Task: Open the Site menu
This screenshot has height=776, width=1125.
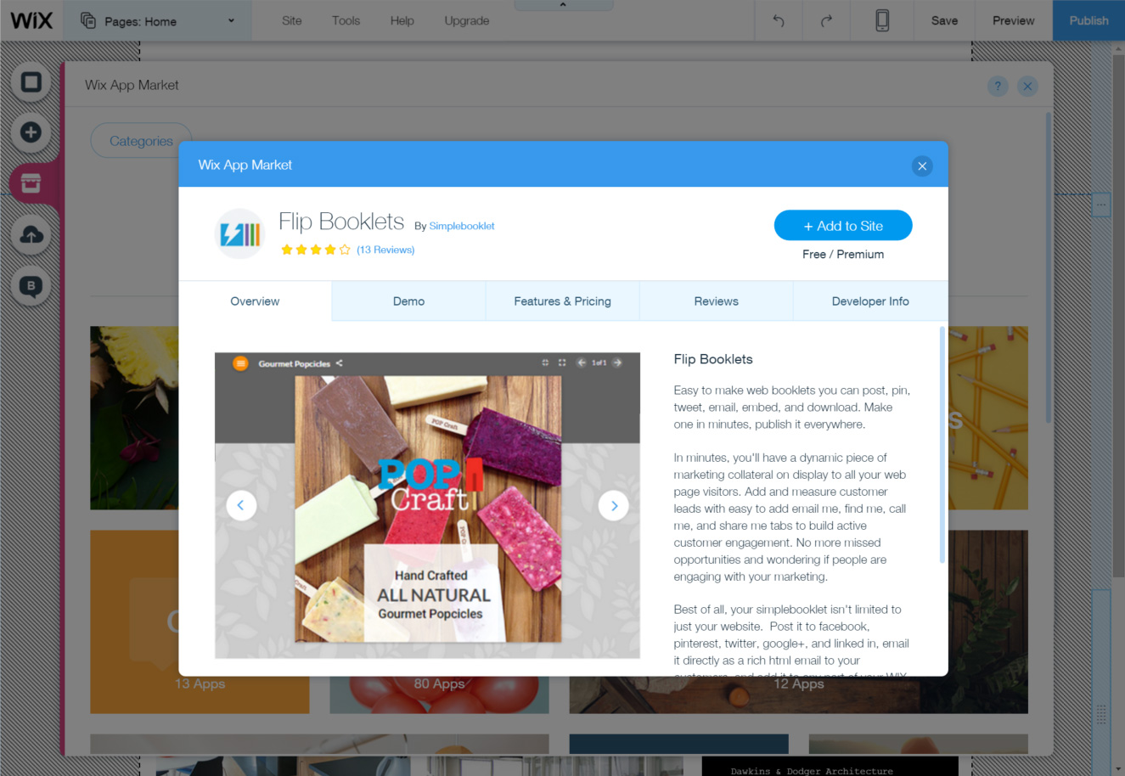Action: coord(291,20)
